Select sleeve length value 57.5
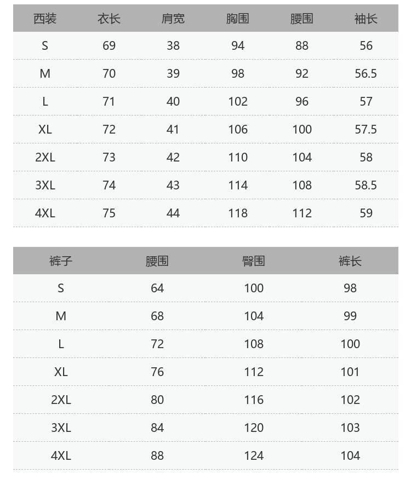This screenshot has height=485, width=411. (366, 130)
